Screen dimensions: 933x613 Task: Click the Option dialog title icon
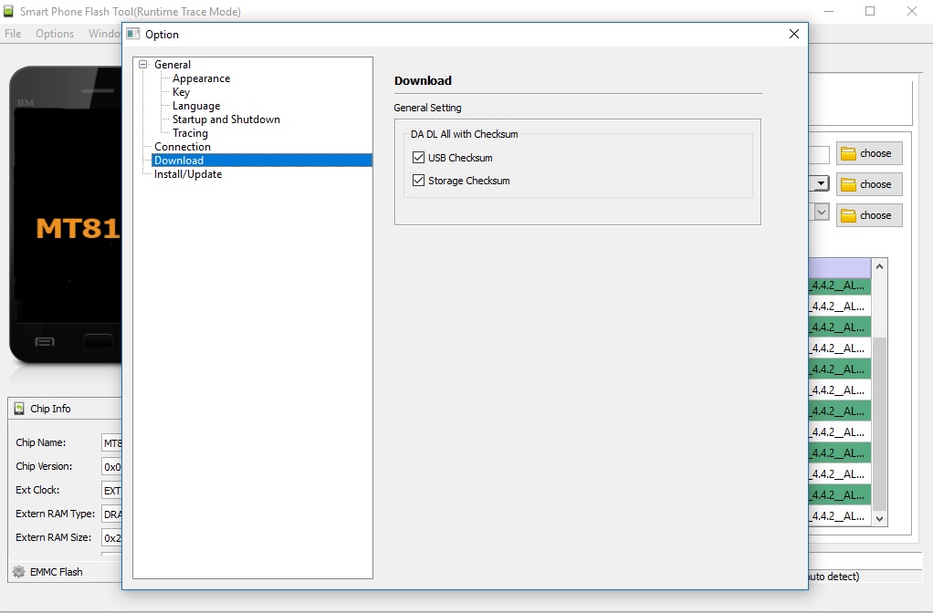coord(133,34)
